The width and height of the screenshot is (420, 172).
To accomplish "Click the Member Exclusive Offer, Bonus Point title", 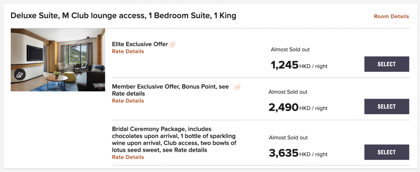I will [170, 90].
